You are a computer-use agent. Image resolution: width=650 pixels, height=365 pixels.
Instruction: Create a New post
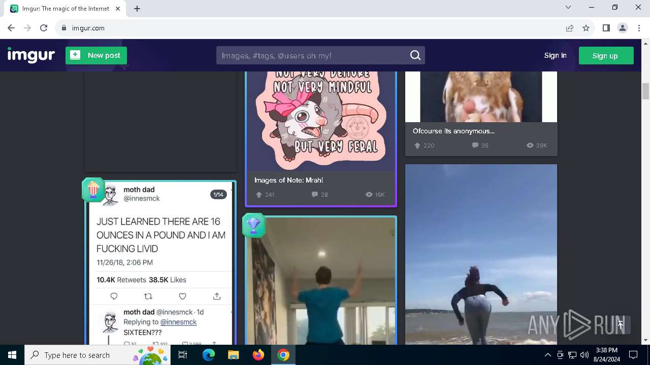pos(96,55)
